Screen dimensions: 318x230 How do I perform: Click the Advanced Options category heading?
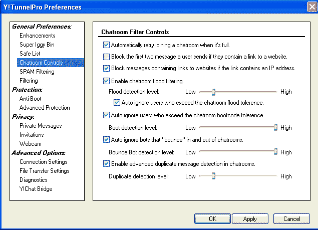[39, 153]
